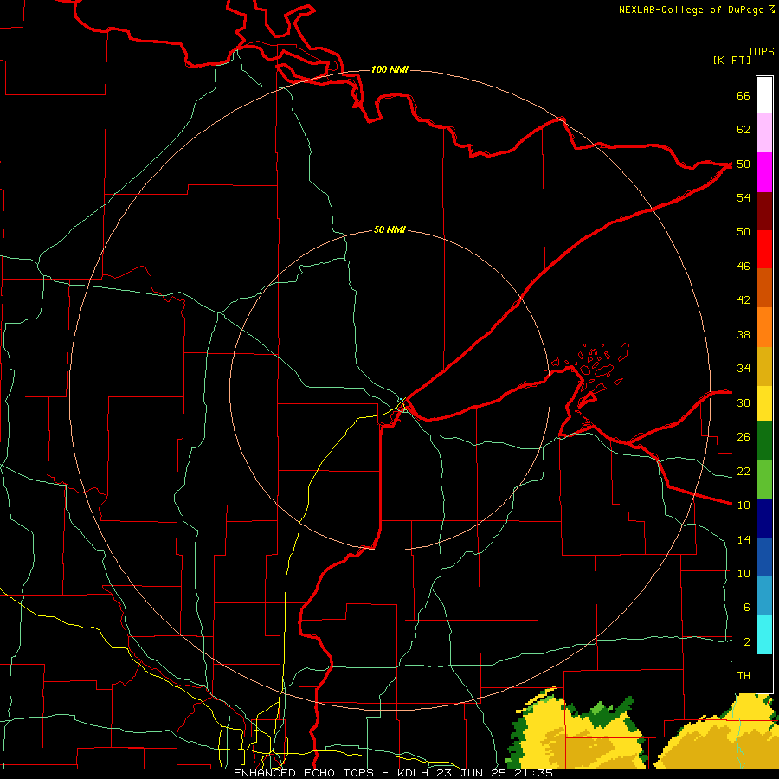Screen dimensions: 779x779
Task: Click the '50 NMI' range ring label
Action: coord(389,229)
